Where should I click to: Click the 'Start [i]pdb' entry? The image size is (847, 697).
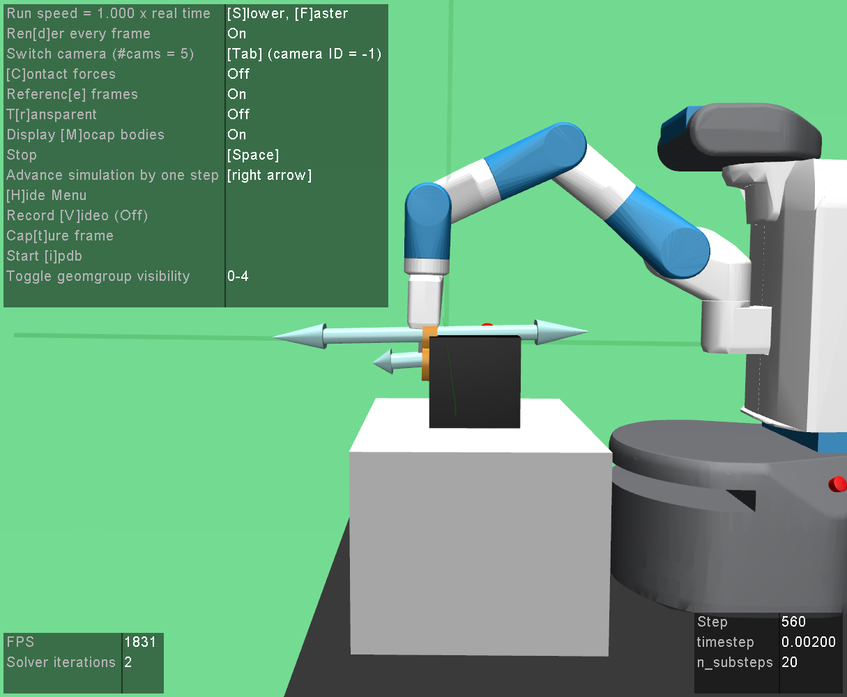[x=45, y=256]
